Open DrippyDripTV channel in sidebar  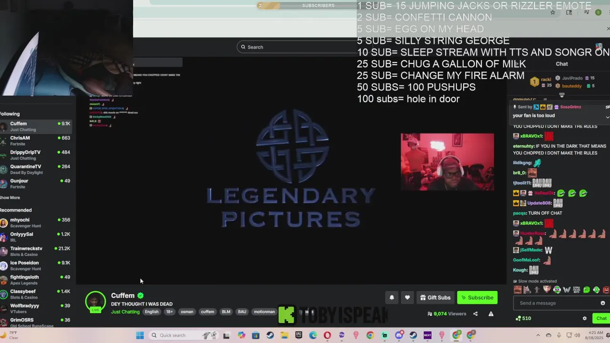pyautogui.click(x=36, y=155)
